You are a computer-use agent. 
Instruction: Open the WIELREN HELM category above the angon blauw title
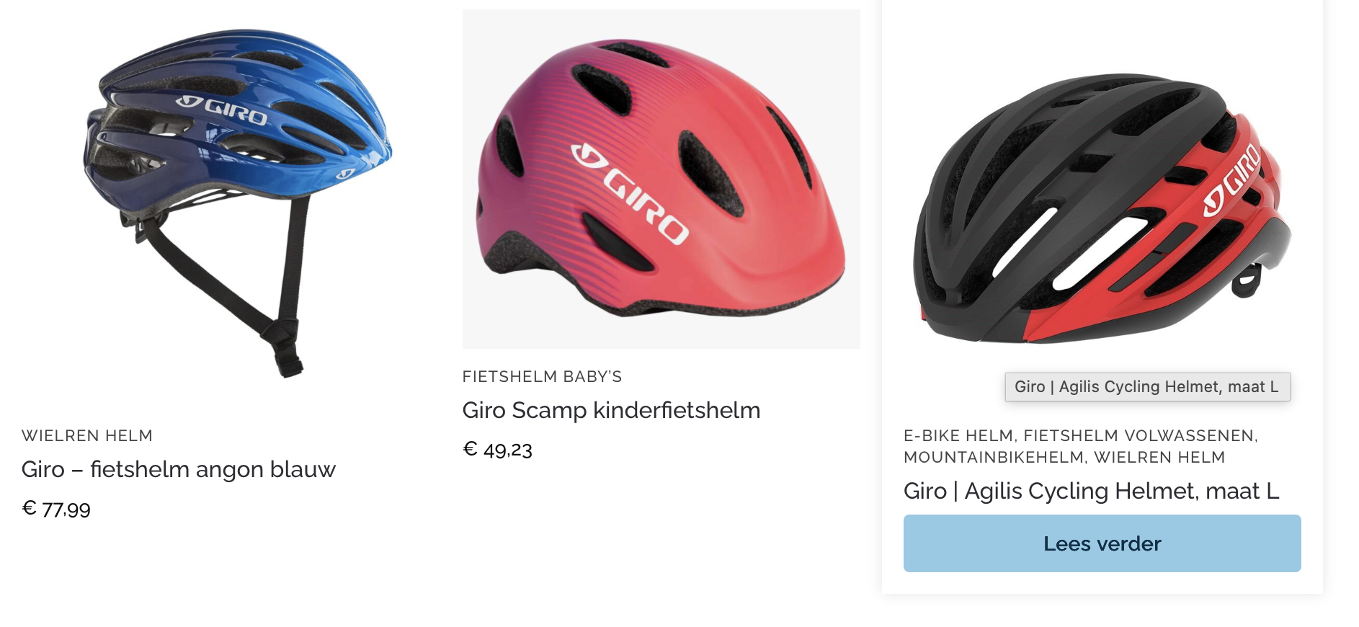[87, 435]
